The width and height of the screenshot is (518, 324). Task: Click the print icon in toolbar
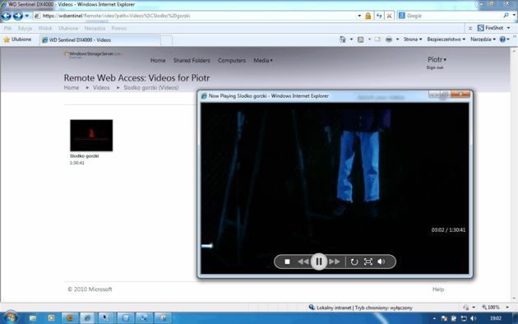tap(389, 39)
